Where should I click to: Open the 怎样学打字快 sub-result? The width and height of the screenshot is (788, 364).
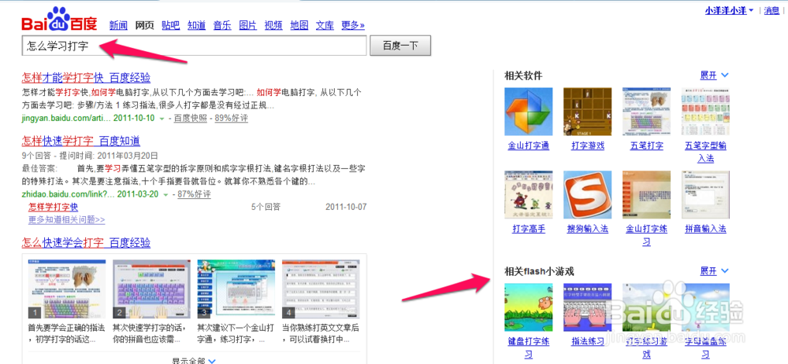click(54, 207)
